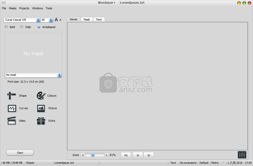Image resolution: width=253 pixels, height=166 pixels.
Task: Disable the Antialiased checkbox
Action: [39, 27]
